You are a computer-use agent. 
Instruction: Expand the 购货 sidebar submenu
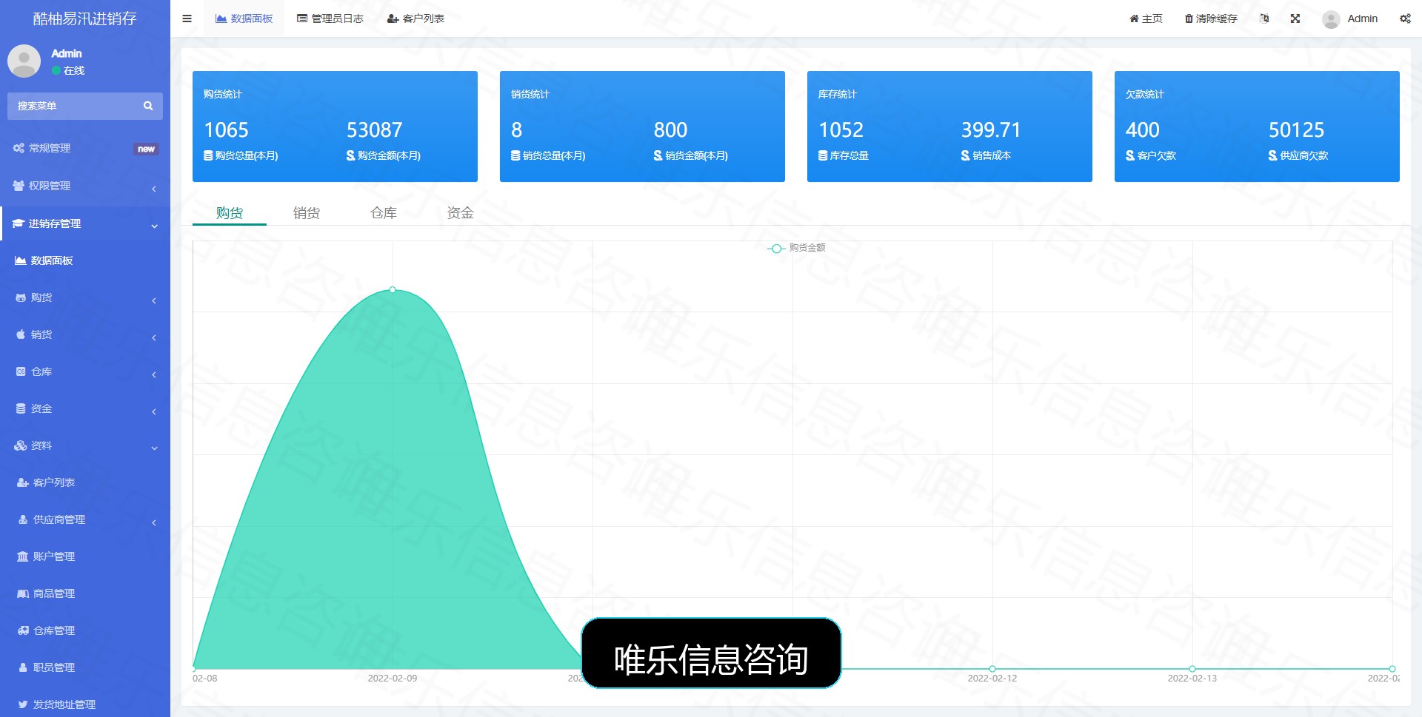85,297
